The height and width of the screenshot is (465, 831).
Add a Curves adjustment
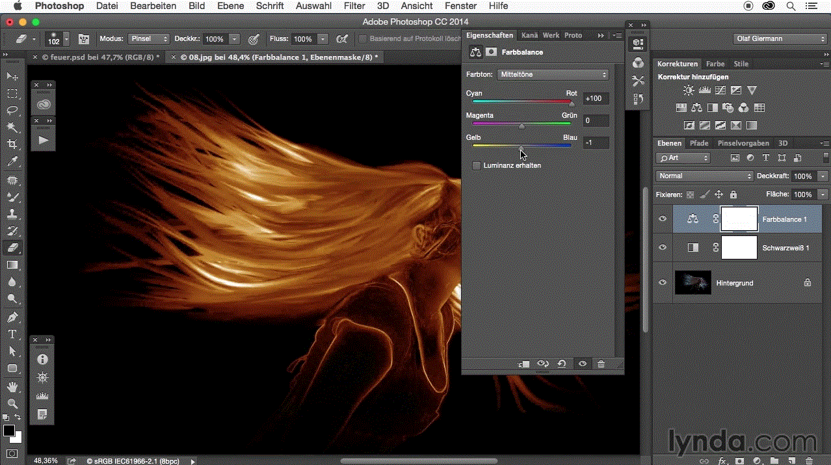coord(720,90)
